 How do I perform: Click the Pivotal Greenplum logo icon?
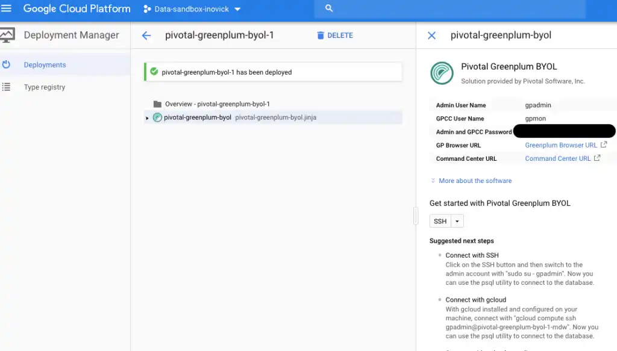click(x=442, y=73)
